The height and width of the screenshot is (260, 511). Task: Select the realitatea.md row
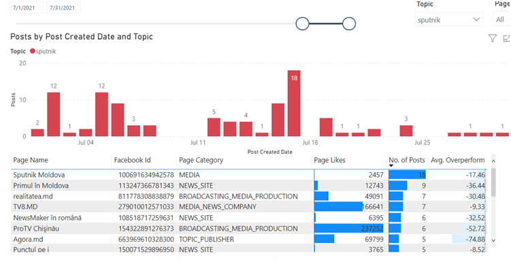249,196
